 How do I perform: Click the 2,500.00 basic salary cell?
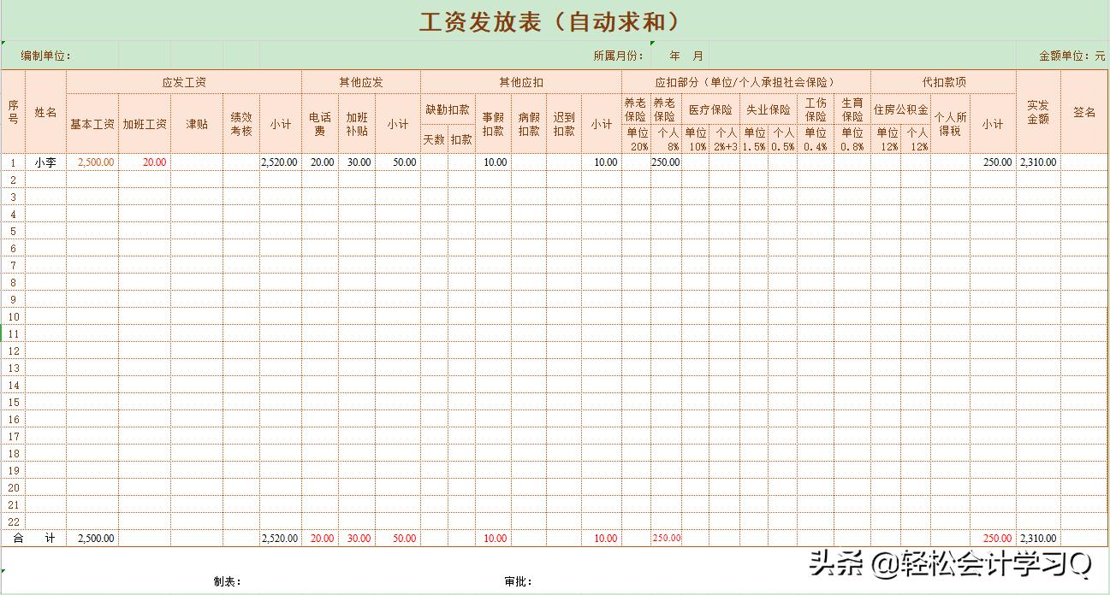(x=94, y=162)
